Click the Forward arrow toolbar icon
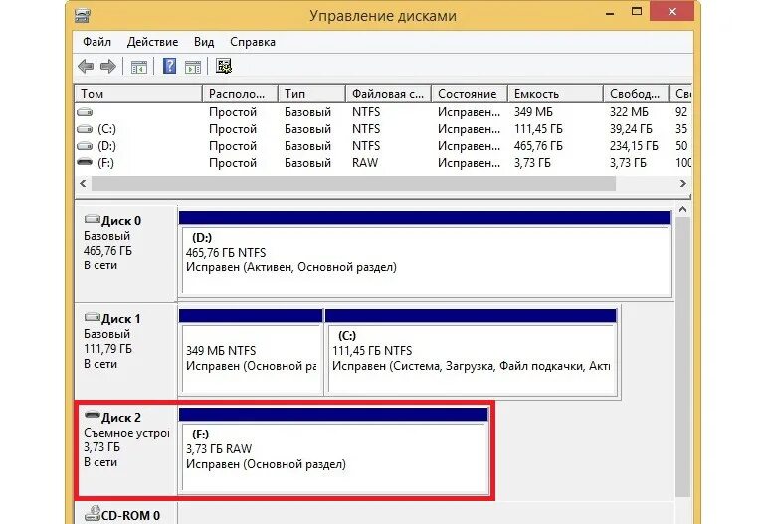Viewport: 766px width, 524px height. coord(108,66)
